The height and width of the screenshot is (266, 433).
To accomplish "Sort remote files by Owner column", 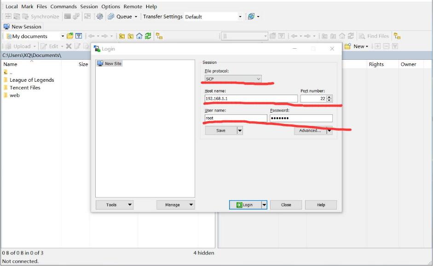I will pyautogui.click(x=409, y=64).
